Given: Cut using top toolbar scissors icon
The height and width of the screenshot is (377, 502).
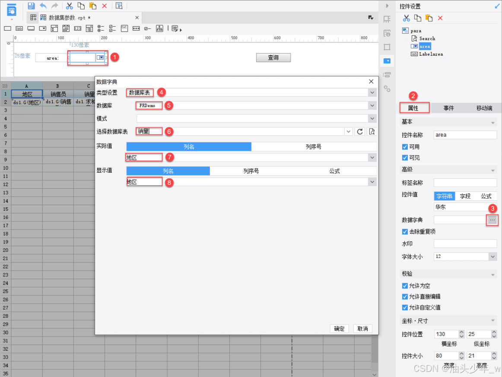Looking at the screenshot, I should pos(69,6).
